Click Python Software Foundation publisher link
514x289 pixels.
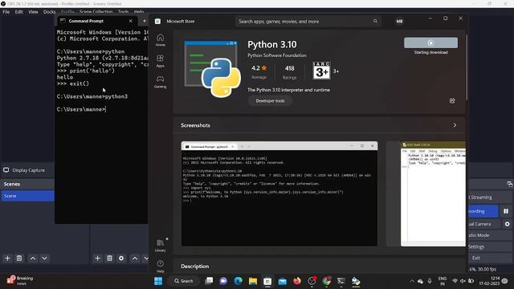pyautogui.click(x=277, y=55)
